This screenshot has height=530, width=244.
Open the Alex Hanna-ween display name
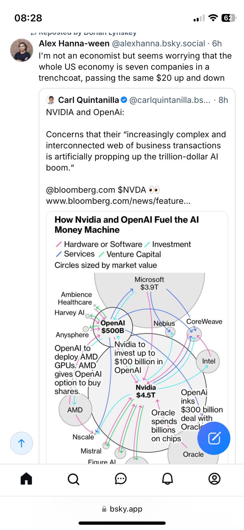(74, 43)
